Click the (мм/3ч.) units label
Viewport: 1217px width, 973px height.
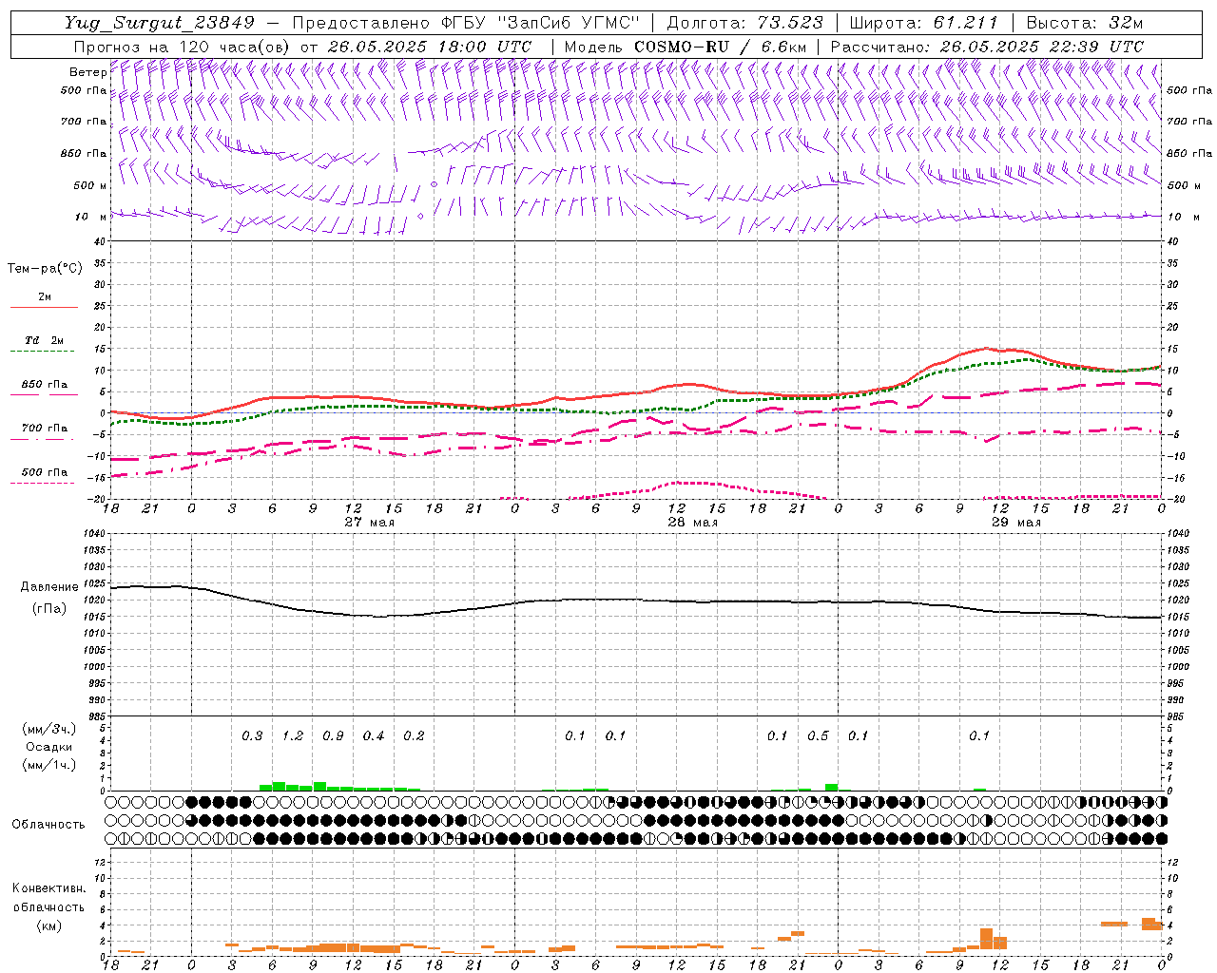pyautogui.click(x=48, y=729)
